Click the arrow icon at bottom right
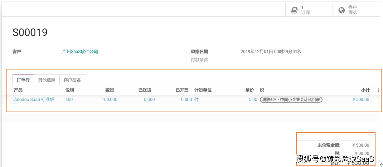Screen dimensions: 383x167 click(381, 164)
